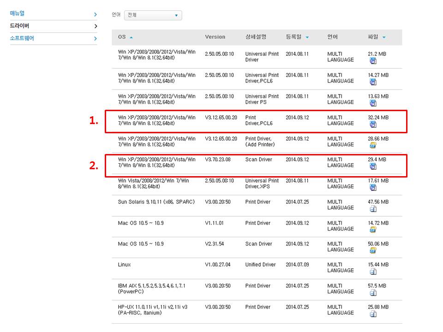Download the 57.5 MB IBM AIX driver file
The height and width of the screenshot is (332, 443).
372,292
